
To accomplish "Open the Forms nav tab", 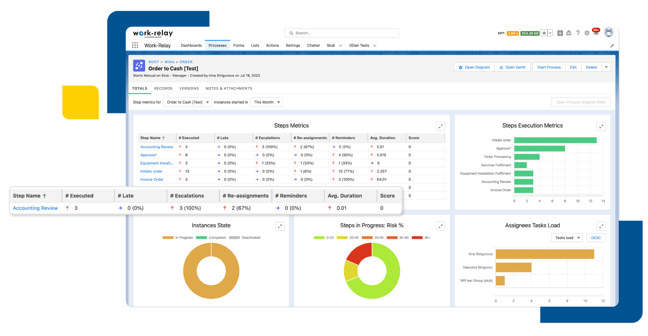I will point(239,46).
